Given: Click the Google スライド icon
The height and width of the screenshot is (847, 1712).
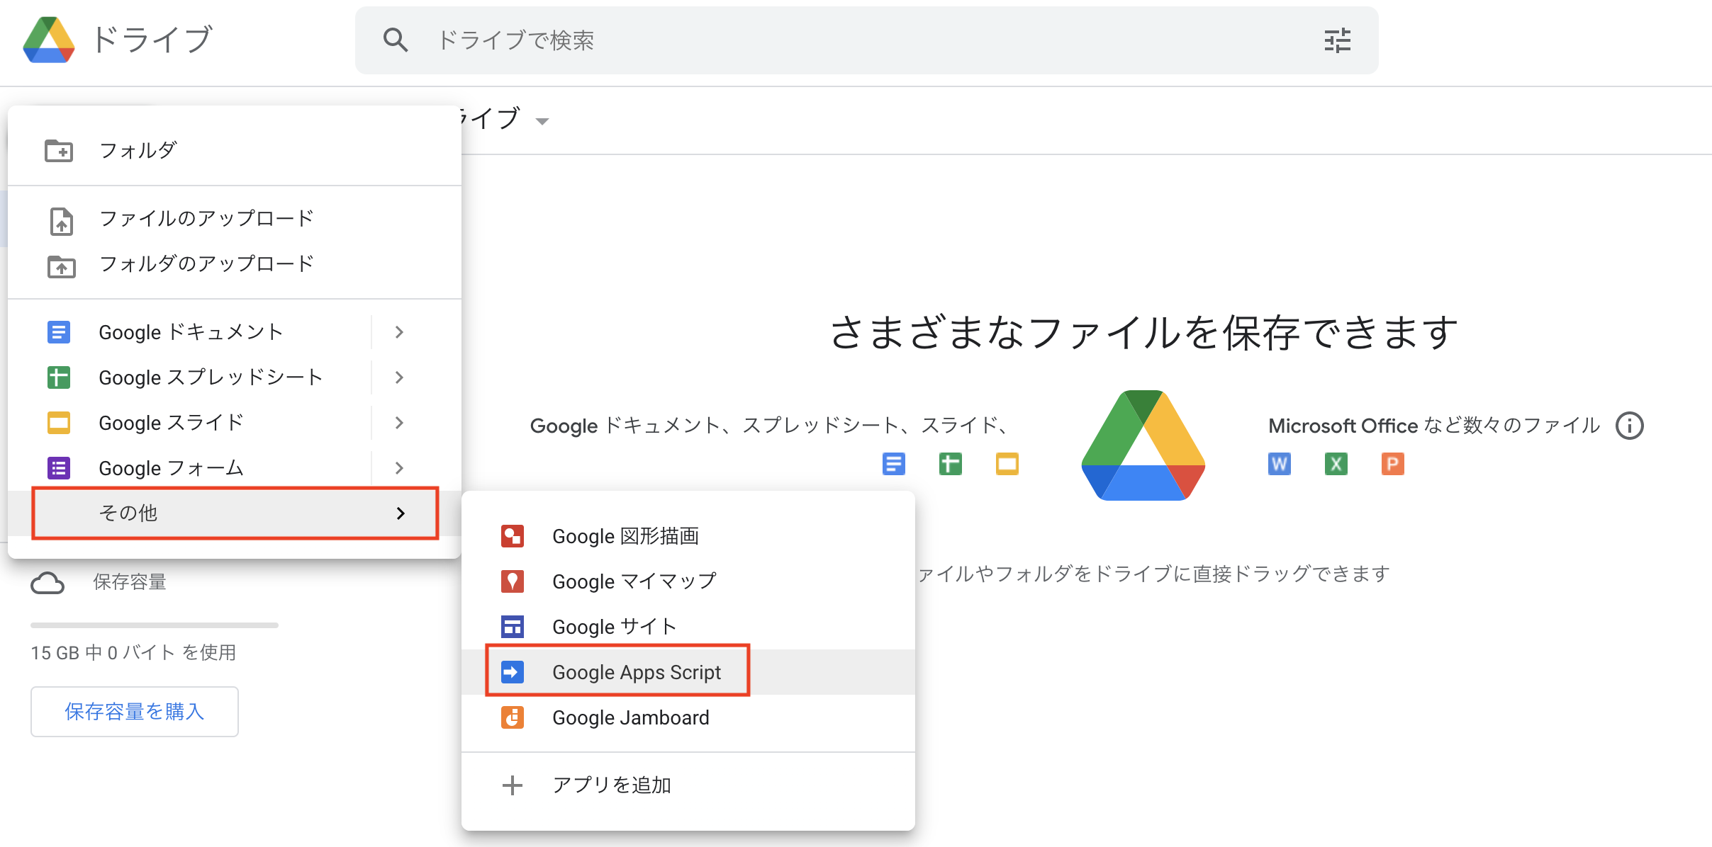Looking at the screenshot, I should pyautogui.click(x=58, y=422).
